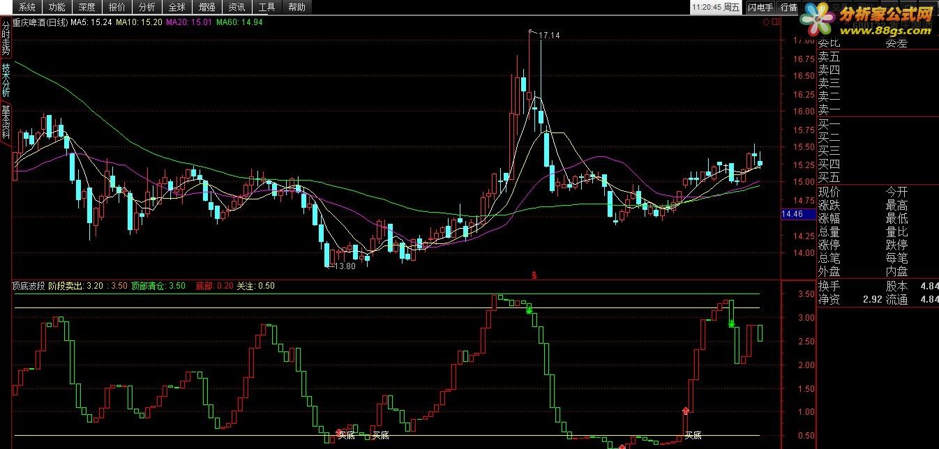The width and height of the screenshot is (939, 449).
Task: Open the 全球 menu
Action: 176,7
